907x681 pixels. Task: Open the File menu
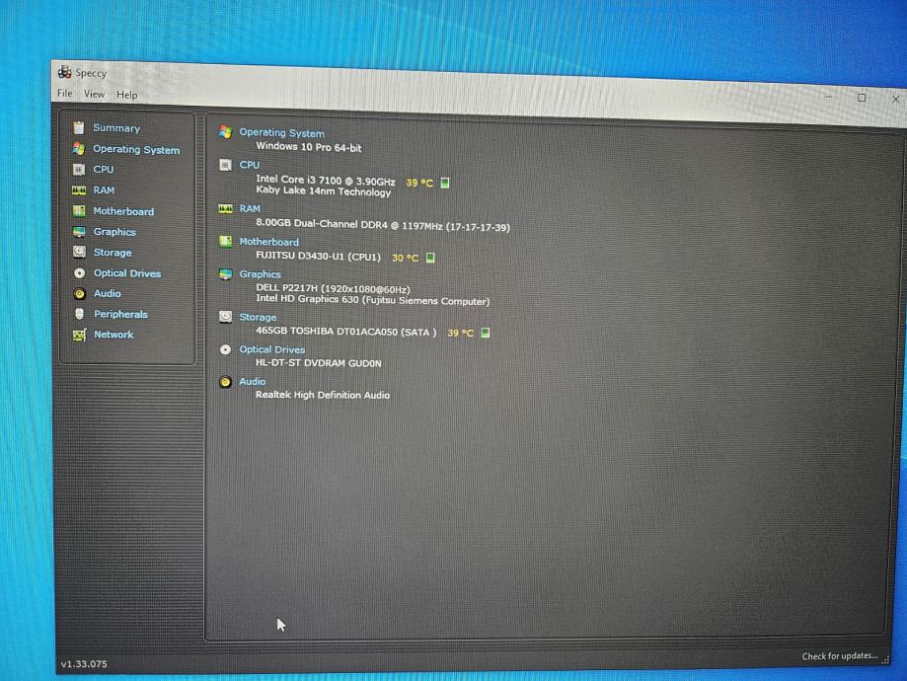[x=65, y=93]
